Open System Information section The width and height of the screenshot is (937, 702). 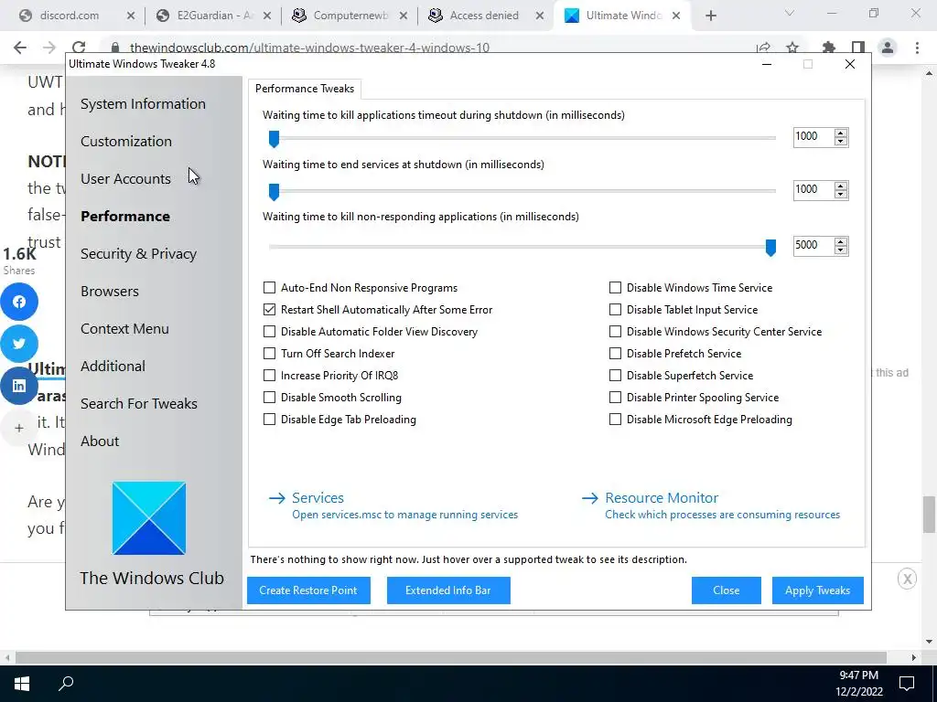click(x=143, y=104)
